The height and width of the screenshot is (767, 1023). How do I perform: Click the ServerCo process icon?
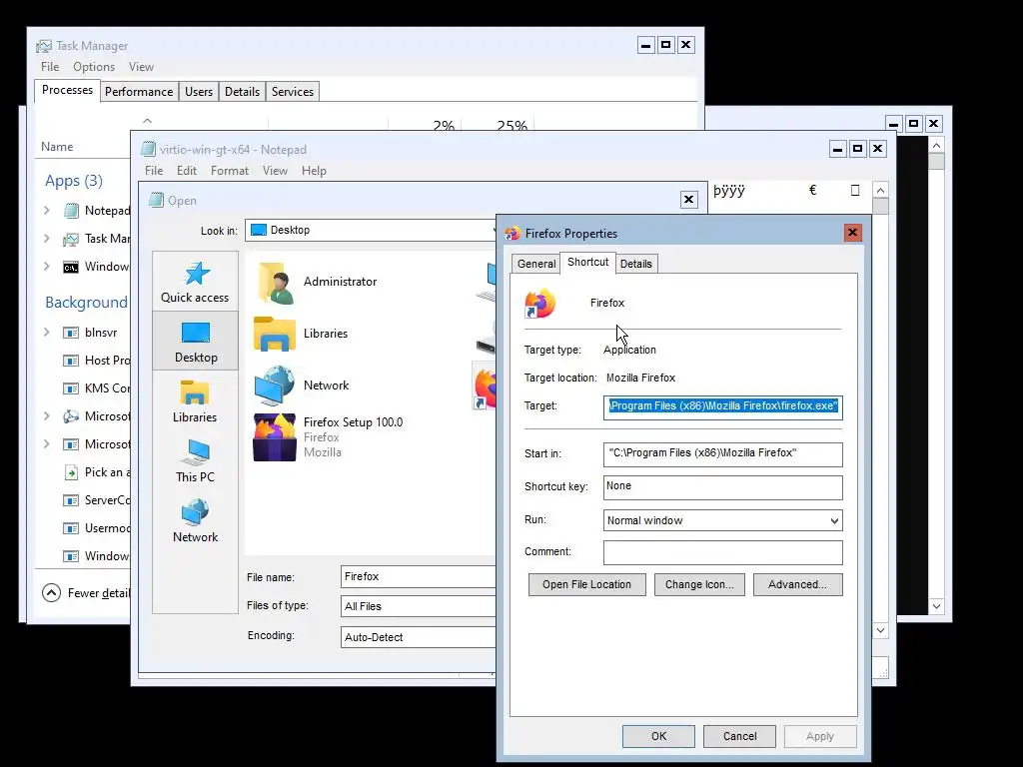point(71,500)
